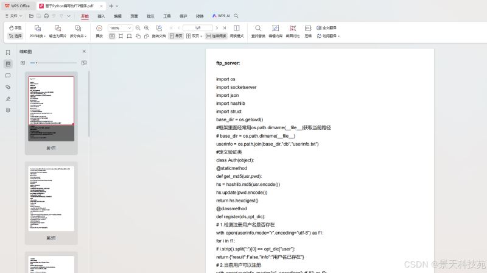This screenshot has width=487, height=273.
Task: Click 全文翻译 full text translate
Action: tap(326, 27)
